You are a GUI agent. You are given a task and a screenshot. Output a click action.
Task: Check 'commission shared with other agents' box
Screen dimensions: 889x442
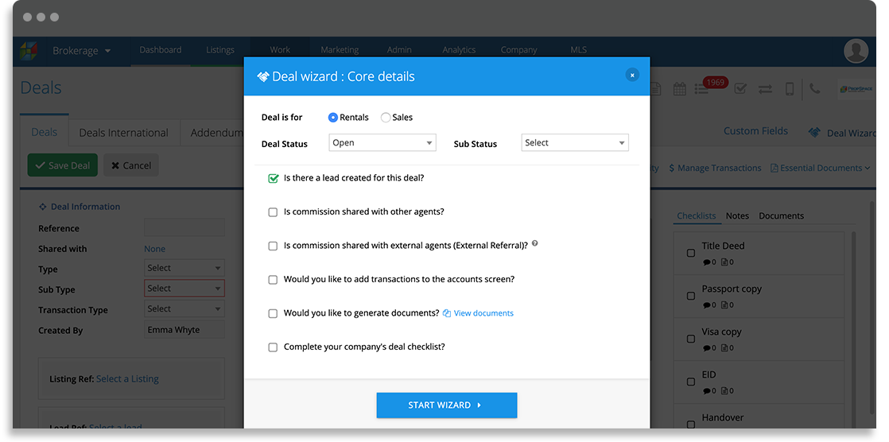pyautogui.click(x=273, y=212)
